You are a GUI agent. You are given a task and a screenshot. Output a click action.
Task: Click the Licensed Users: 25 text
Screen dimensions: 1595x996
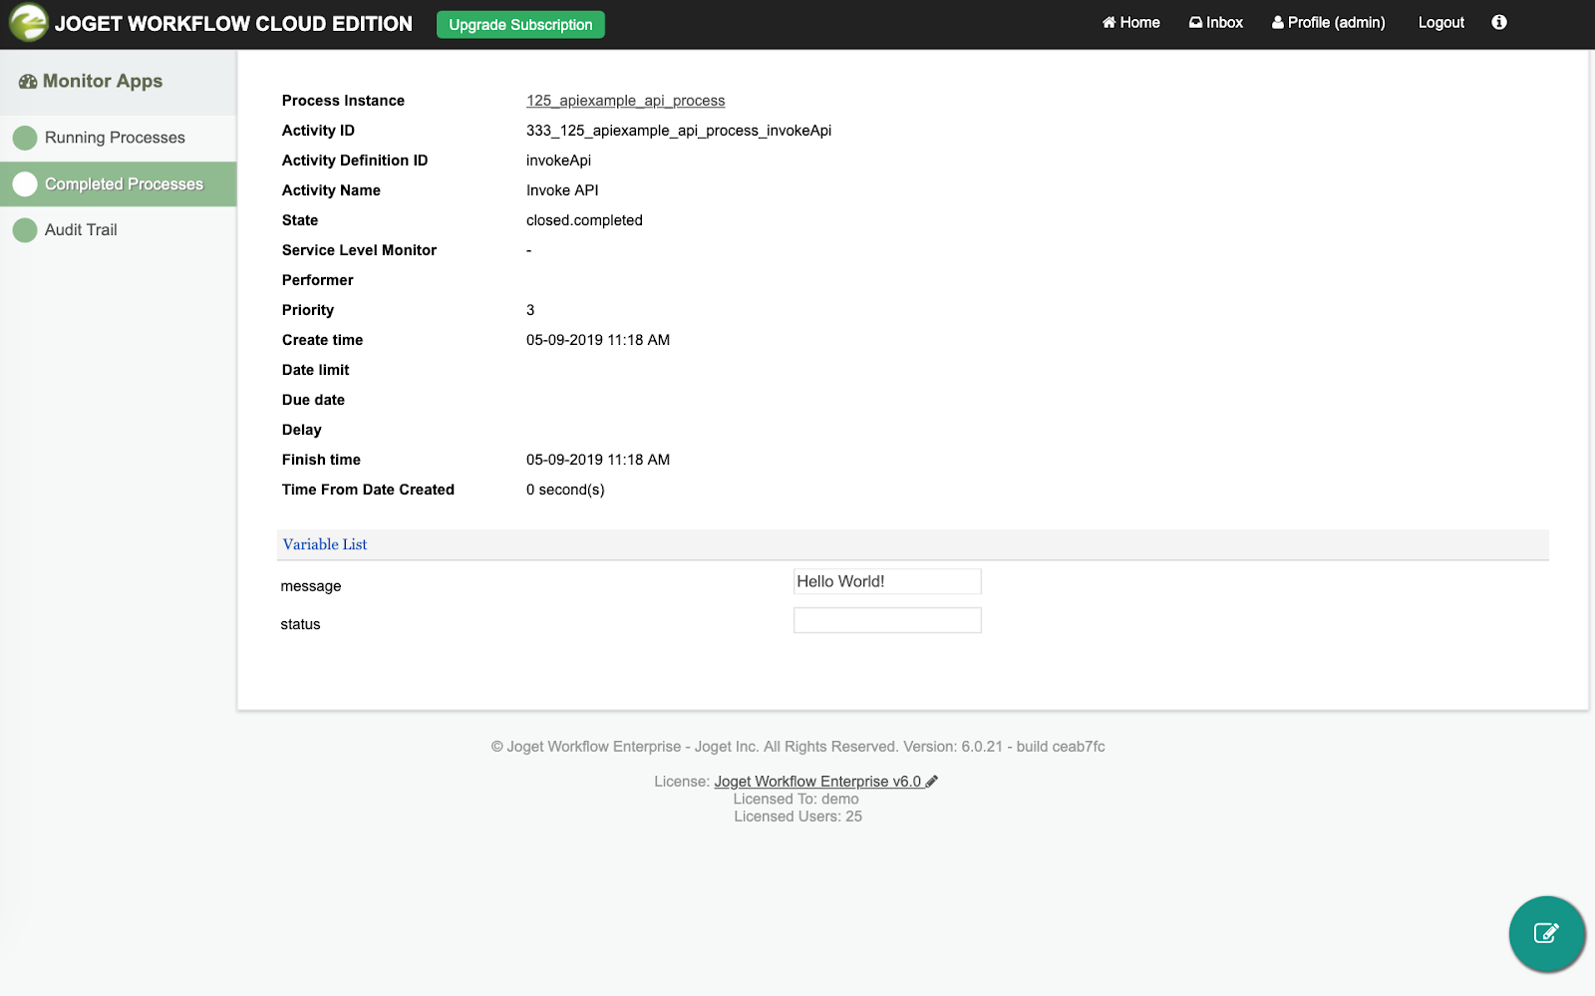(x=797, y=817)
